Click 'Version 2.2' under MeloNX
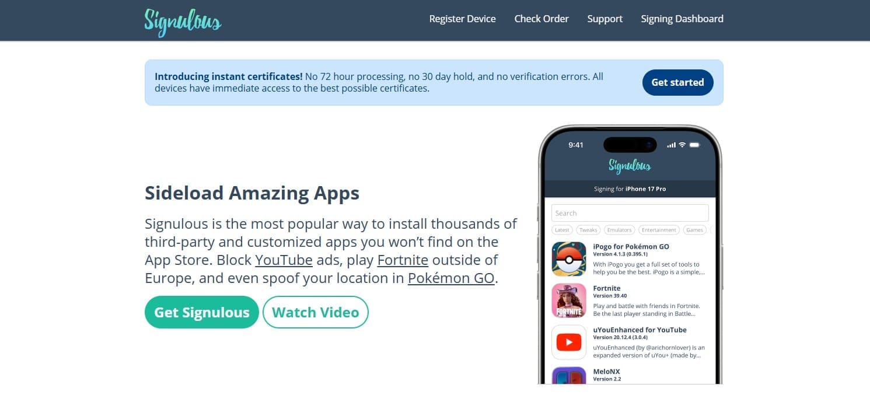The image size is (870, 395). click(607, 379)
